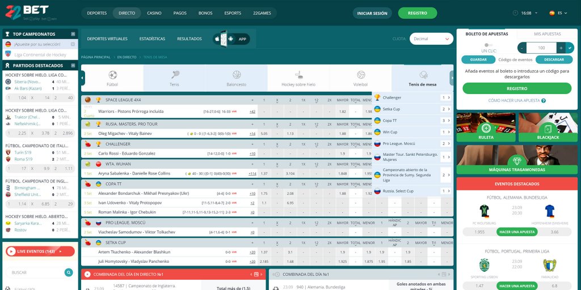Click the Germany flag beside Apueste por su selección
Screen dimensions: 581x290
click(x=8, y=44)
